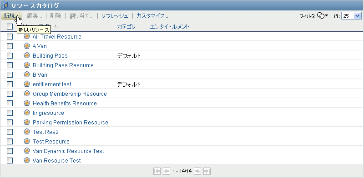Screen dimensions: 364x178
Task: Click the resource icon beside A Van
Action: coord(27,46)
